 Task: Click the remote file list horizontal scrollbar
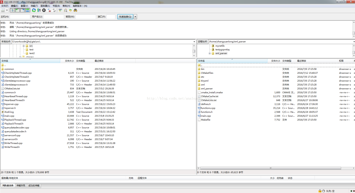[x=271, y=168]
